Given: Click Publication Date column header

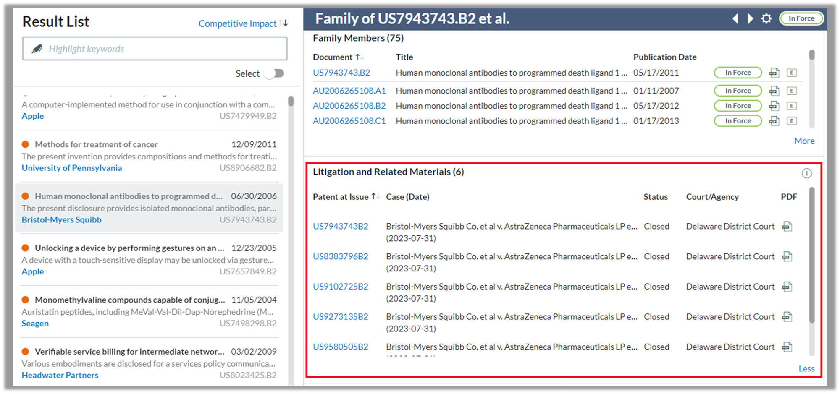Looking at the screenshot, I should tap(665, 57).
